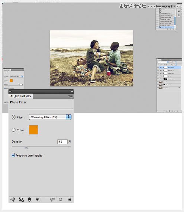The image size is (184, 212).
Task: Click the Density value field showing 25
Action: click(x=62, y=142)
